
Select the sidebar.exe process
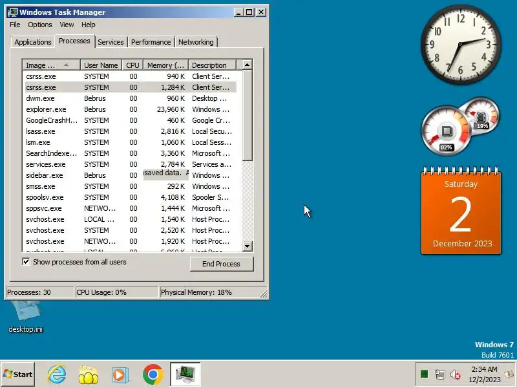(x=130, y=175)
